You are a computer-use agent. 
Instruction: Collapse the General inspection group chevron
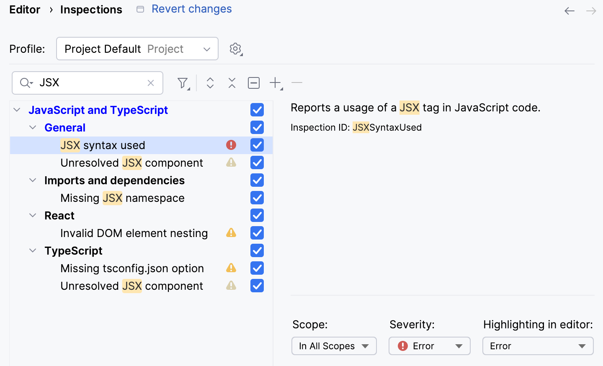point(33,127)
